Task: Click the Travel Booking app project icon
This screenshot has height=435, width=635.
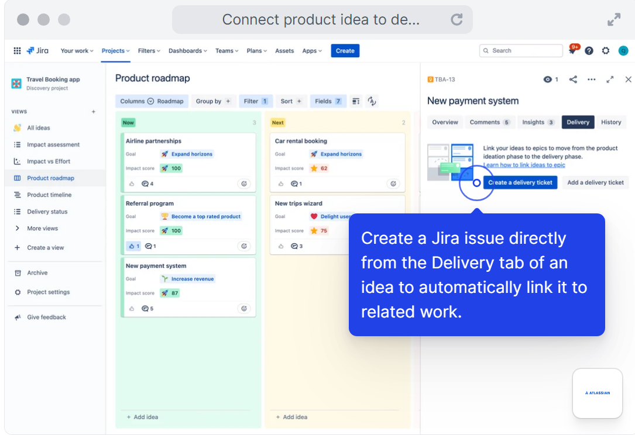Action: coord(16,84)
